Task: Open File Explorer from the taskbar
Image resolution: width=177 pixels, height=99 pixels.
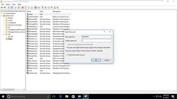Action: point(67,97)
